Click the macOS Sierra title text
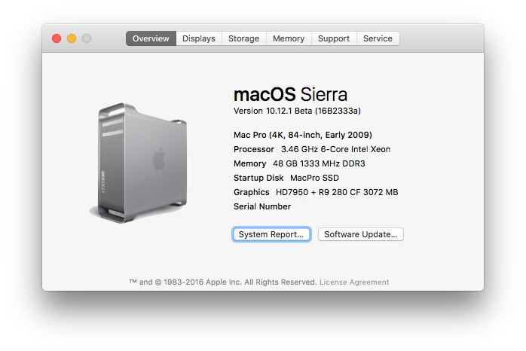Viewport: 526px width, 351px height. point(290,95)
